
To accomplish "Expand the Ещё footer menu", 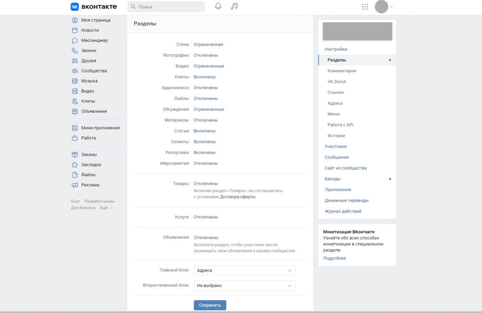I will pos(106,208).
